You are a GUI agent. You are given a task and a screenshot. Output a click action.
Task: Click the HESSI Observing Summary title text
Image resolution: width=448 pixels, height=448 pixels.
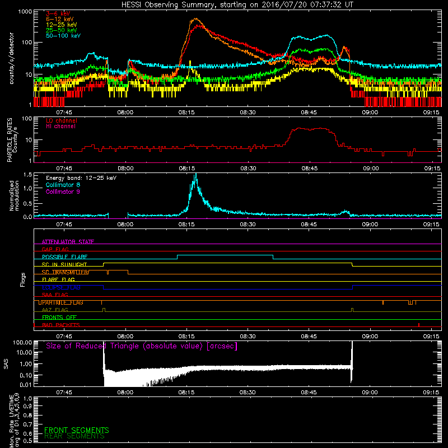237,5
